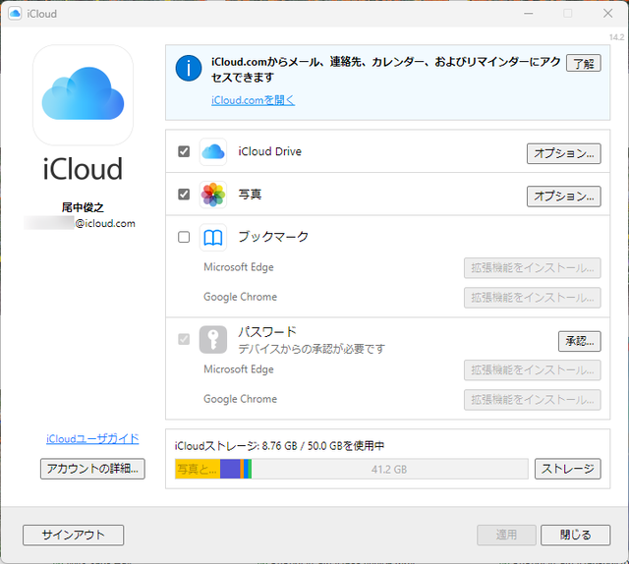Image resolution: width=629 pixels, height=564 pixels.
Task: Click the large iCloud logo
Action: (x=83, y=95)
